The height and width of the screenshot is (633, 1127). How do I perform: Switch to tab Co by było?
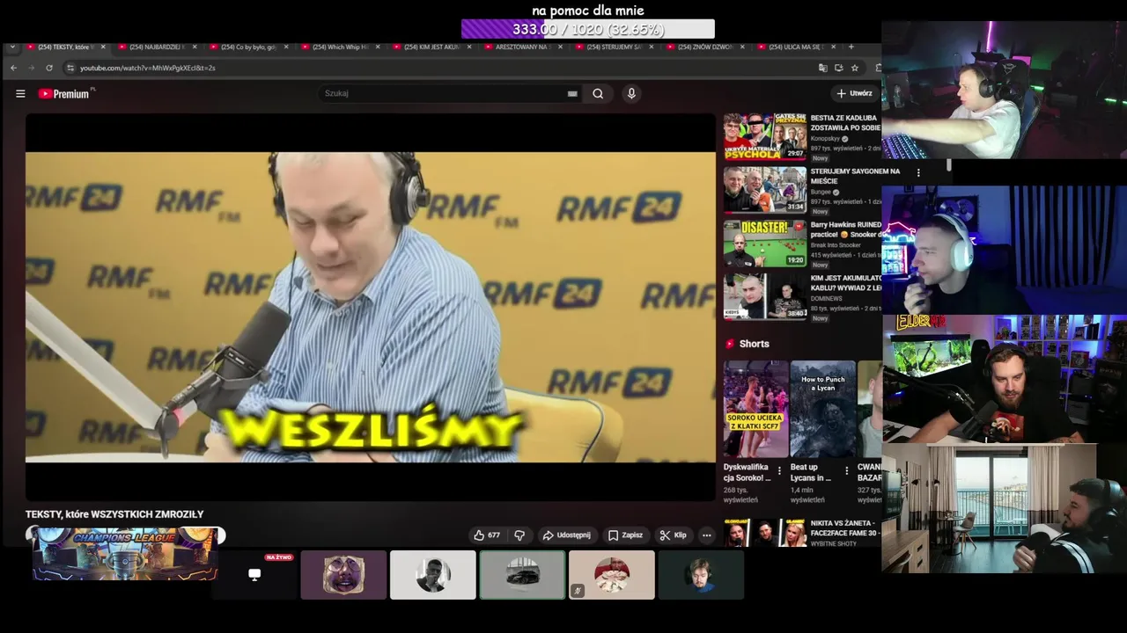pos(247,47)
